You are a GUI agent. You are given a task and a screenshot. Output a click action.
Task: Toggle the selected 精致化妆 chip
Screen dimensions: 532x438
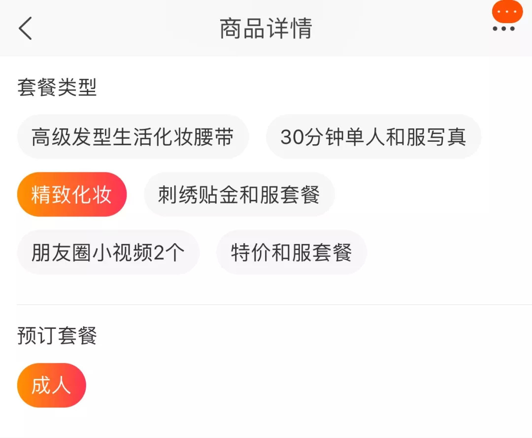72,195
